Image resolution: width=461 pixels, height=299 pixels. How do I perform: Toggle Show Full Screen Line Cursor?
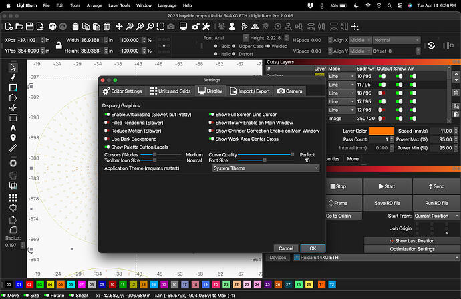pyautogui.click(x=211, y=115)
